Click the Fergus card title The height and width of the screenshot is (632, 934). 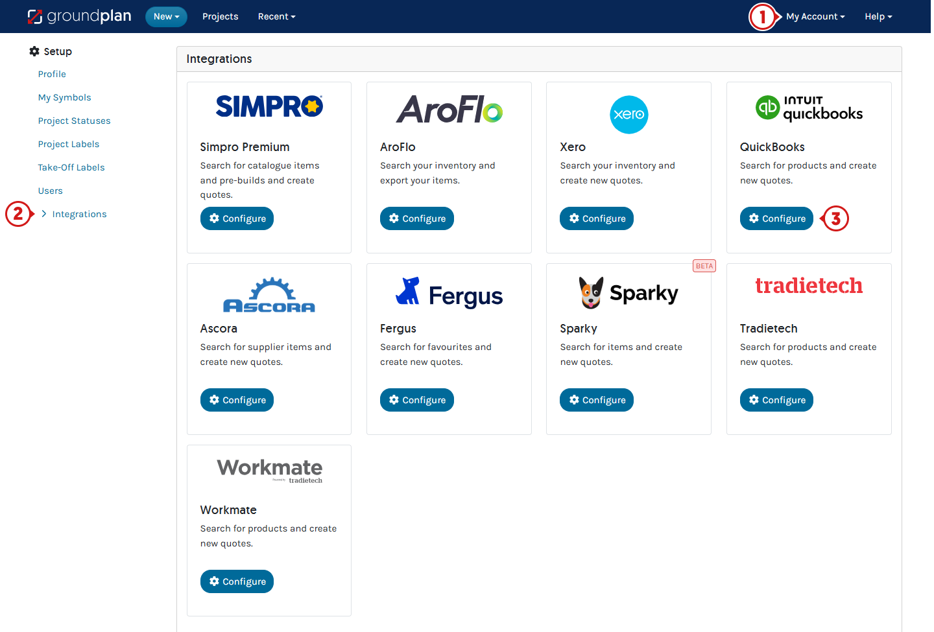pos(398,329)
